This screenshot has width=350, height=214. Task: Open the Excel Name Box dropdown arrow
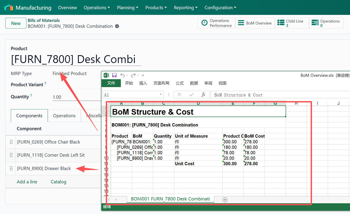(161, 95)
